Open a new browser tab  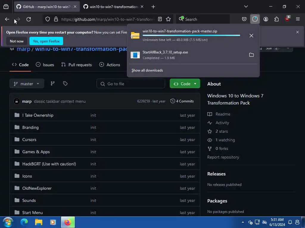pos(153,7)
